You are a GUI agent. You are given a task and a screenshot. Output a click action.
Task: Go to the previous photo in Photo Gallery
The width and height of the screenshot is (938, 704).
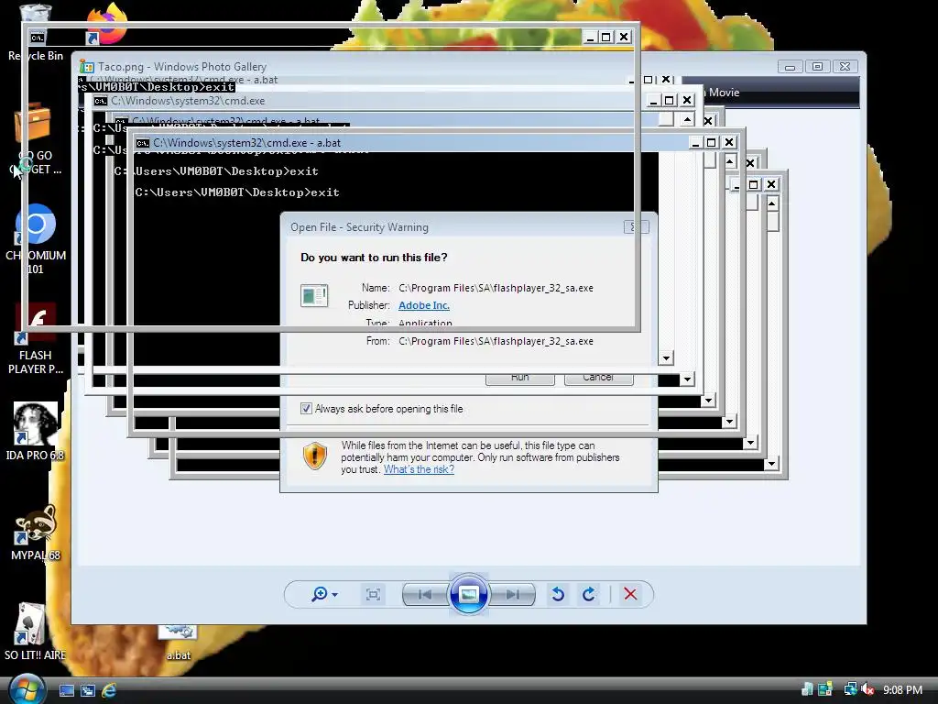tap(425, 594)
